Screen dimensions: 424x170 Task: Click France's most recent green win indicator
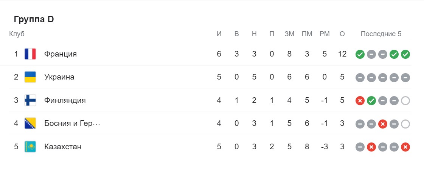pos(405,54)
